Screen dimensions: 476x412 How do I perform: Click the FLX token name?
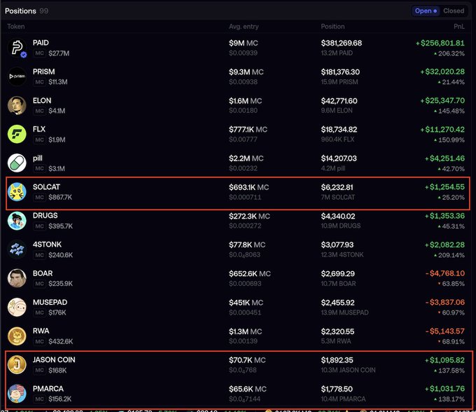click(x=39, y=129)
